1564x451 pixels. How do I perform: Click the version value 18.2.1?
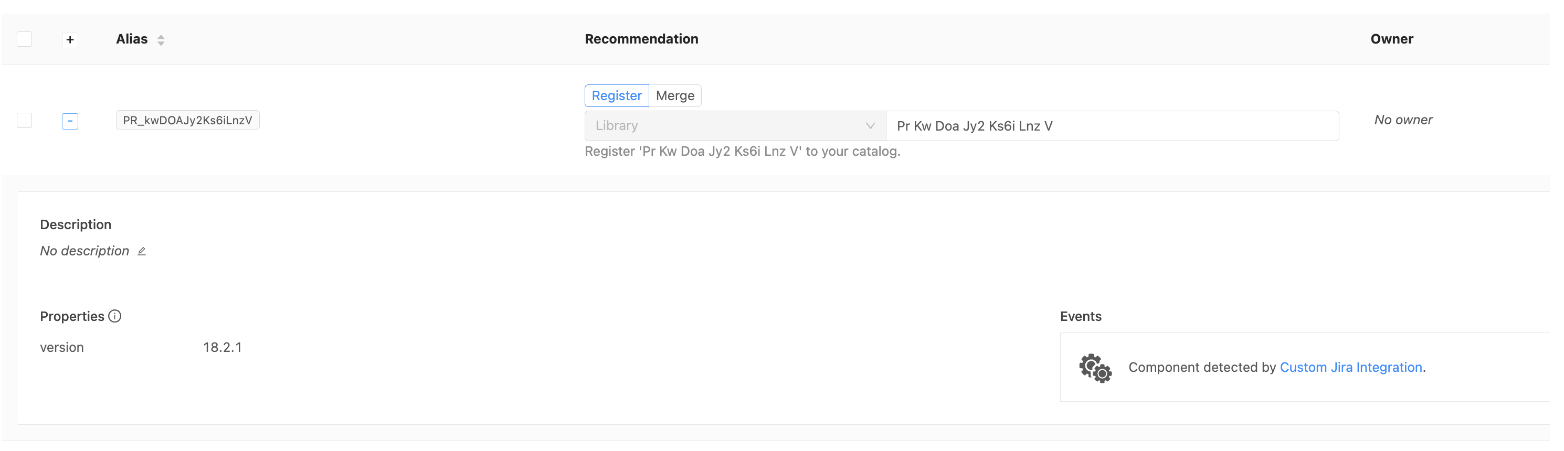point(222,347)
